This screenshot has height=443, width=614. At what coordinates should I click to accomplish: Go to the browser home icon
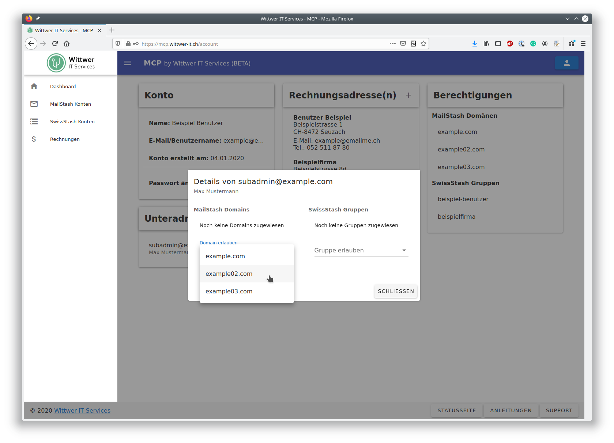67,44
